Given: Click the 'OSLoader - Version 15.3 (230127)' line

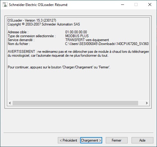Looking at the screenshot, I should (x=32, y=20).
